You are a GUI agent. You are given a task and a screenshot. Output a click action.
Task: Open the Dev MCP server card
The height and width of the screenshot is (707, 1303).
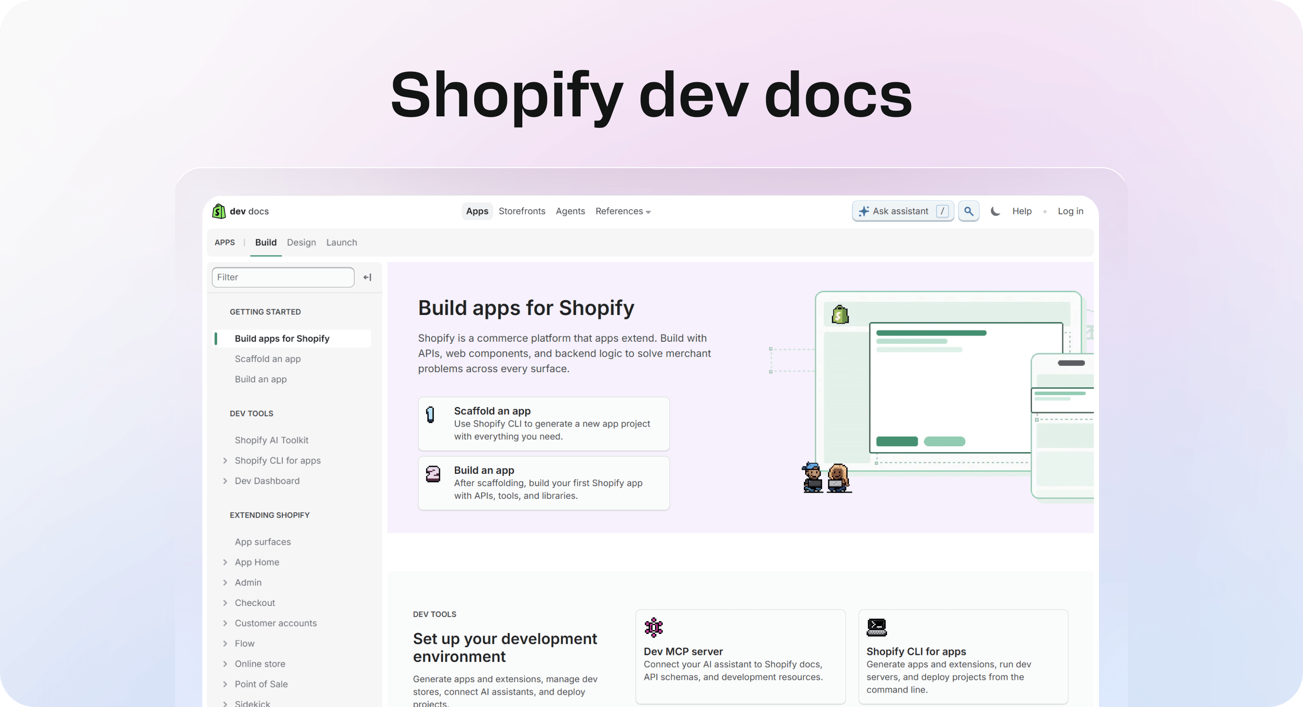click(740, 656)
